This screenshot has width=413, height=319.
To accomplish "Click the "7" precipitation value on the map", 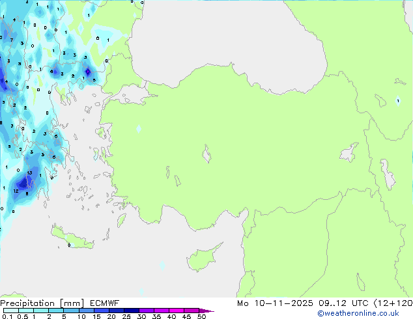I will 12,40.
